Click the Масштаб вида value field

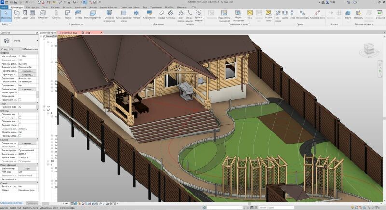tap(27, 56)
